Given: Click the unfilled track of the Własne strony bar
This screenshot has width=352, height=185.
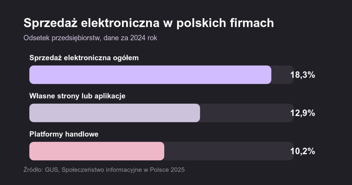Looking at the screenshot, I should pos(247,113).
